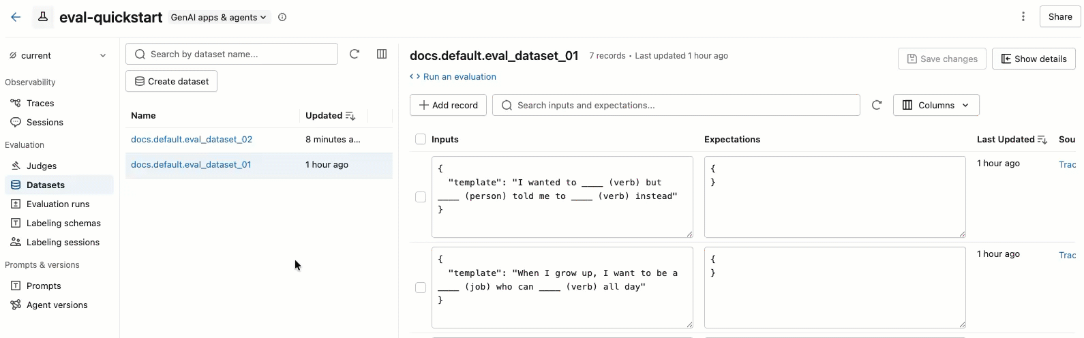
Task: Check the second record's checkbox
Action: tap(421, 288)
